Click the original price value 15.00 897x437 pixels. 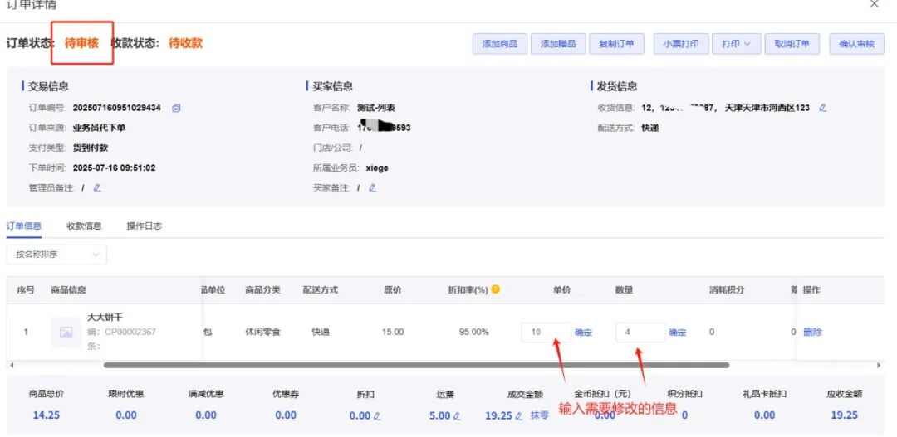pyautogui.click(x=393, y=332)
